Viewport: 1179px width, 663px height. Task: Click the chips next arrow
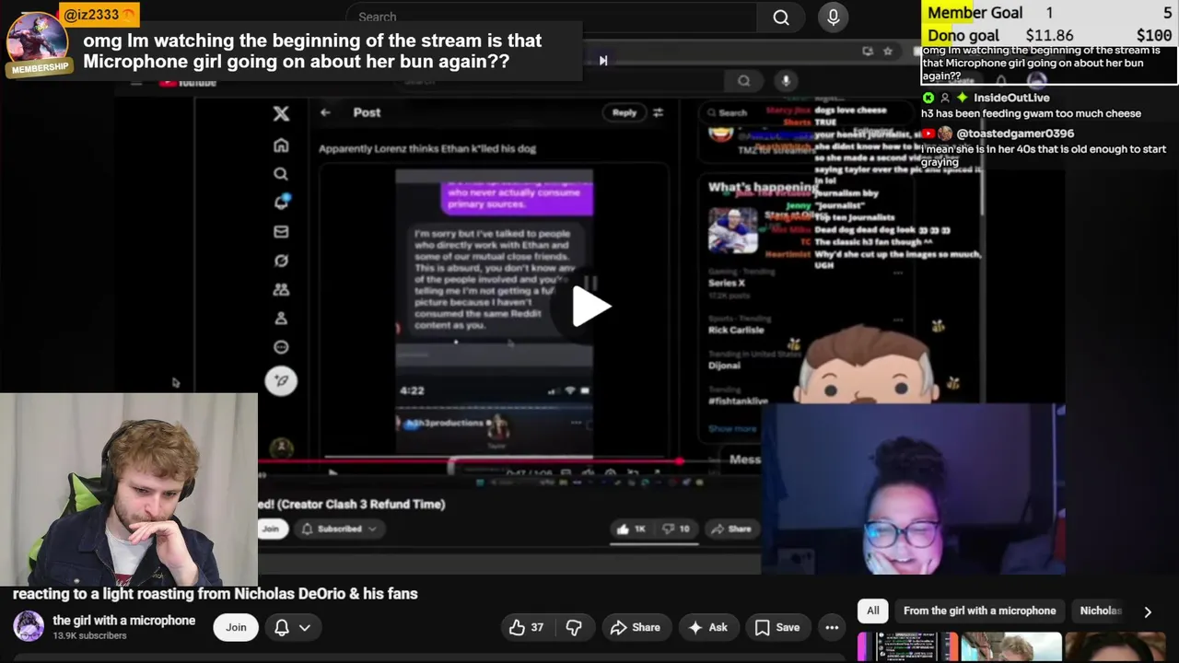(x=1148, y=611)
